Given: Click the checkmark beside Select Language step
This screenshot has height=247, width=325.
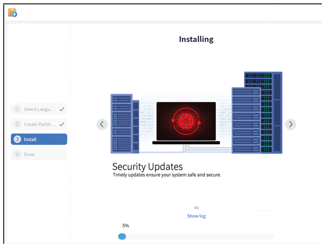Looking at the screenshot, I should [x=62, y=109].
